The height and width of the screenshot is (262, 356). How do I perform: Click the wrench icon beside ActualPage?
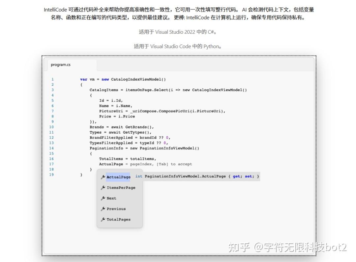click(103, 177)
